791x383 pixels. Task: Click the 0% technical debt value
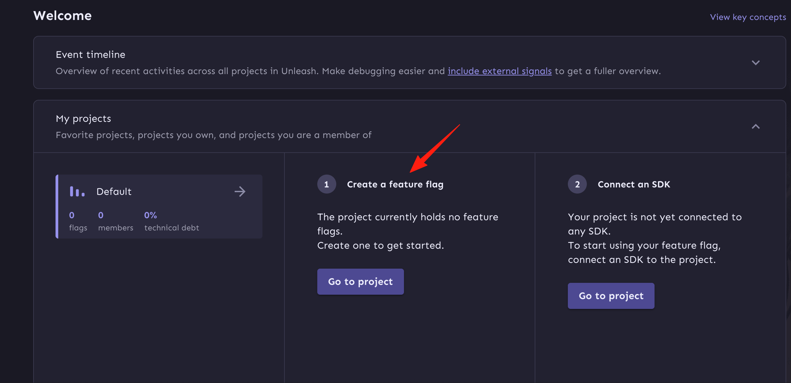(x=150, y=215)
